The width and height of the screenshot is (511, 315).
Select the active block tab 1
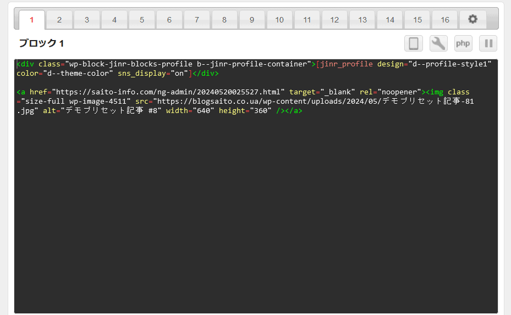(32, 20)
